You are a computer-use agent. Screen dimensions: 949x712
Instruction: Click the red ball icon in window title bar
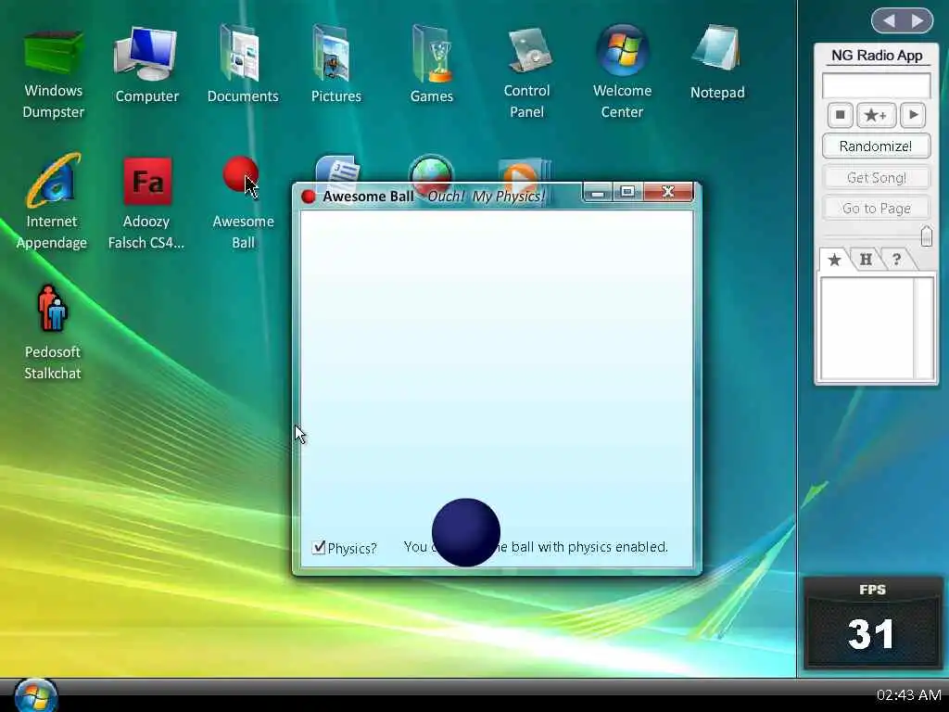click(x=309, y=197)
